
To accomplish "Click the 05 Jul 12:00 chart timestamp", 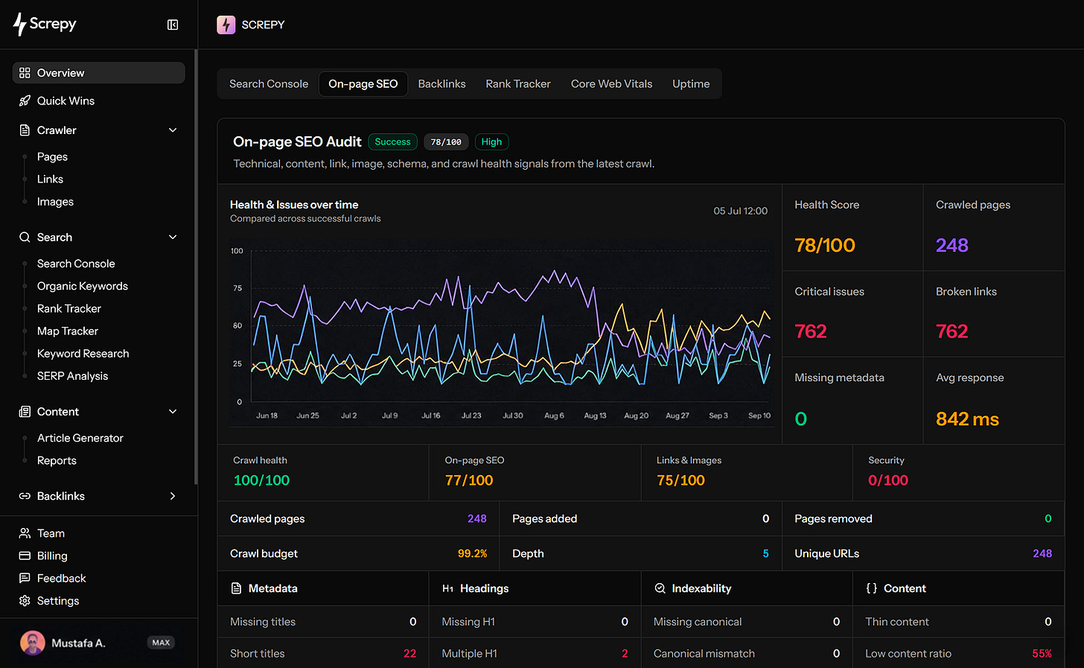I will (x=740, y=211).
